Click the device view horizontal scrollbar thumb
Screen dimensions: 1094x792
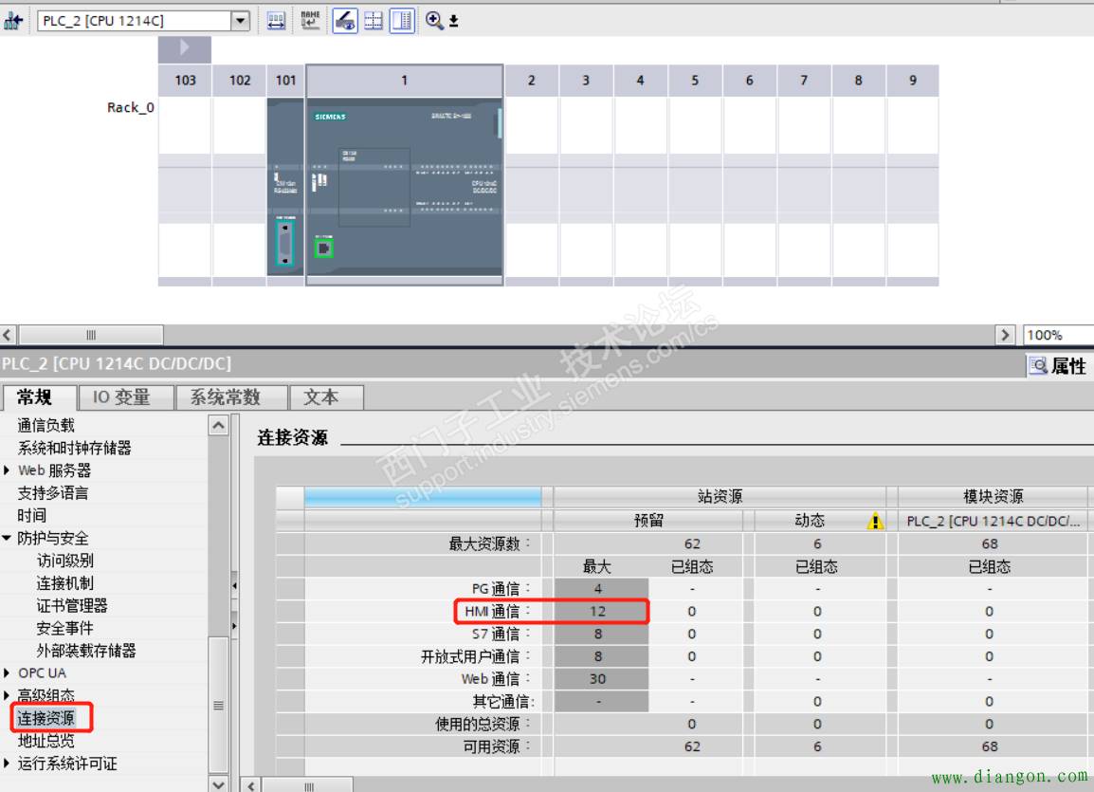[91, 335]
